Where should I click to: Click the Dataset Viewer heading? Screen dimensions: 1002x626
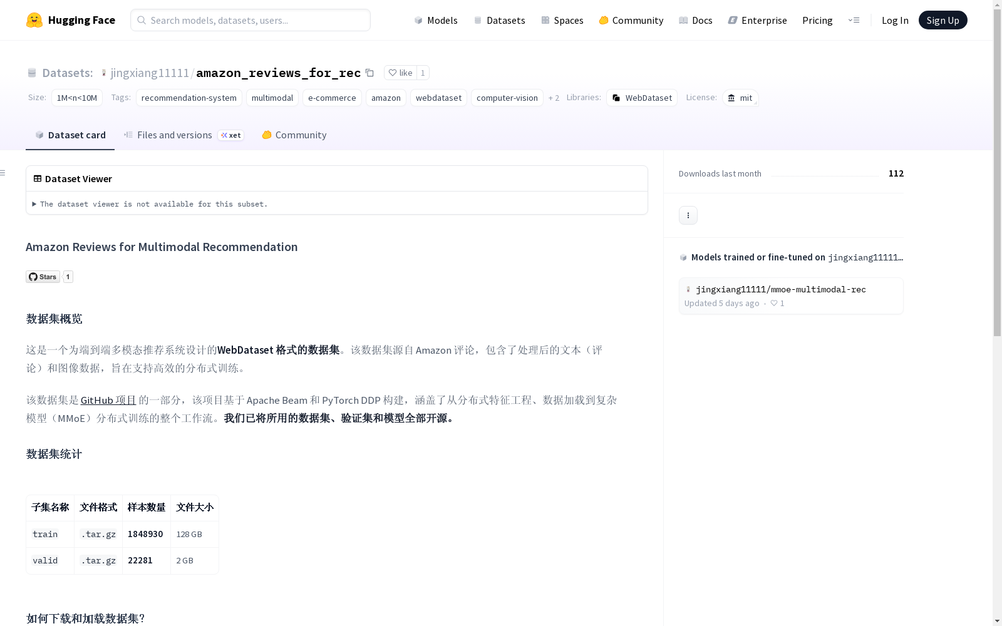tap(78, 179)
